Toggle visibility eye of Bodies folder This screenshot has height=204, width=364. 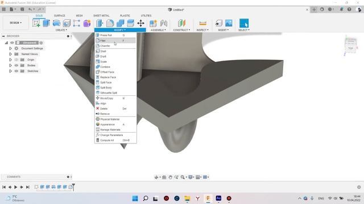[x=16, y=66]
